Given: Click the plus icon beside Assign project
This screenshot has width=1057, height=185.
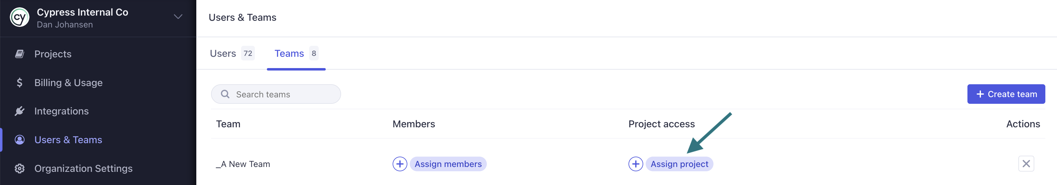Looking at the screenshot, I should (x=636, y=164).
